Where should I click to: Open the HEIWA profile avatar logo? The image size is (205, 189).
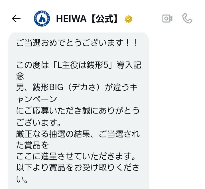42,19
